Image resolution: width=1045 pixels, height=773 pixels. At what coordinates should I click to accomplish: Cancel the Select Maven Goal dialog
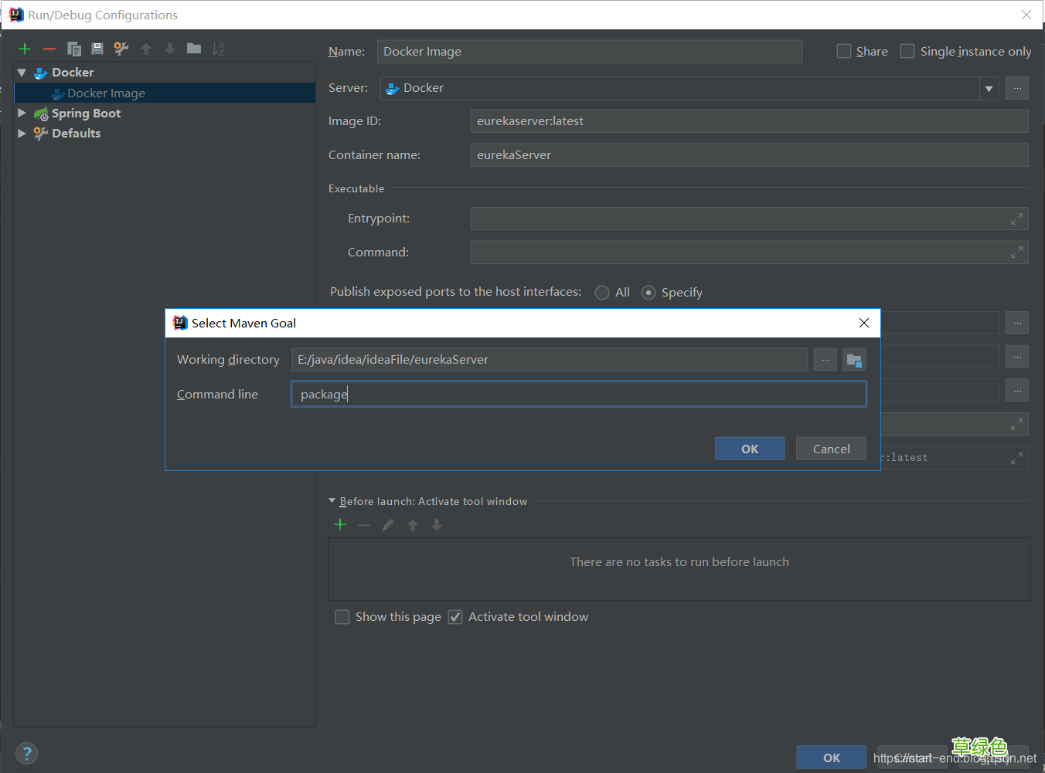(x=831, y=449)
